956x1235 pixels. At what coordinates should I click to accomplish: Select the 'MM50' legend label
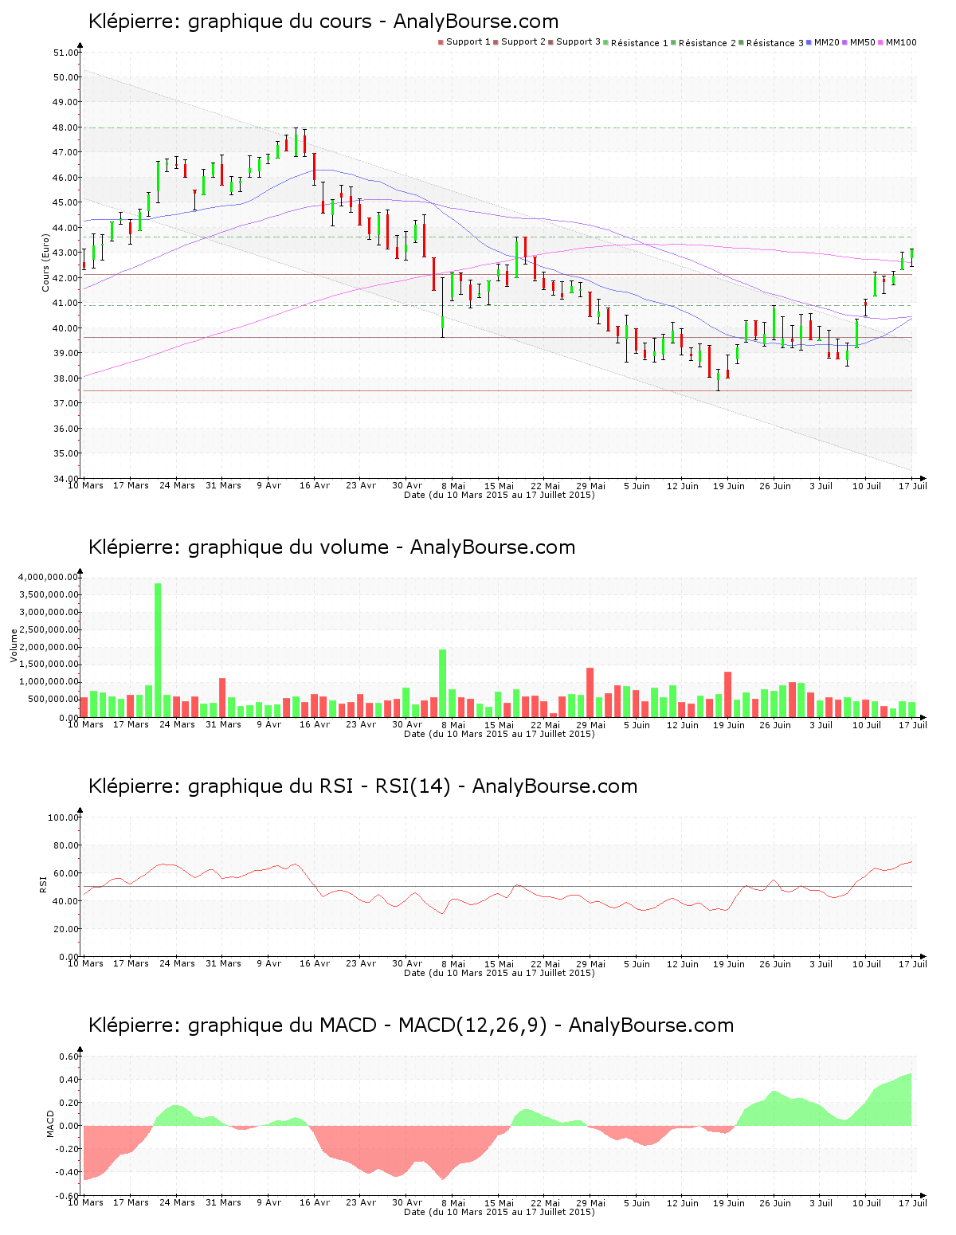pos(863,42)
